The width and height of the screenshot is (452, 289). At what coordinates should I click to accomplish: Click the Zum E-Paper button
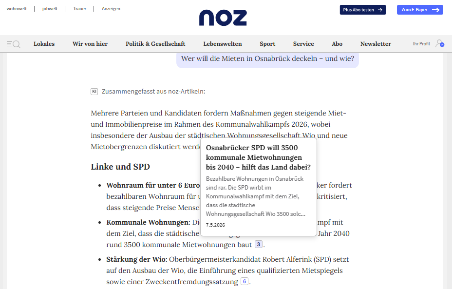coord(420,10)
